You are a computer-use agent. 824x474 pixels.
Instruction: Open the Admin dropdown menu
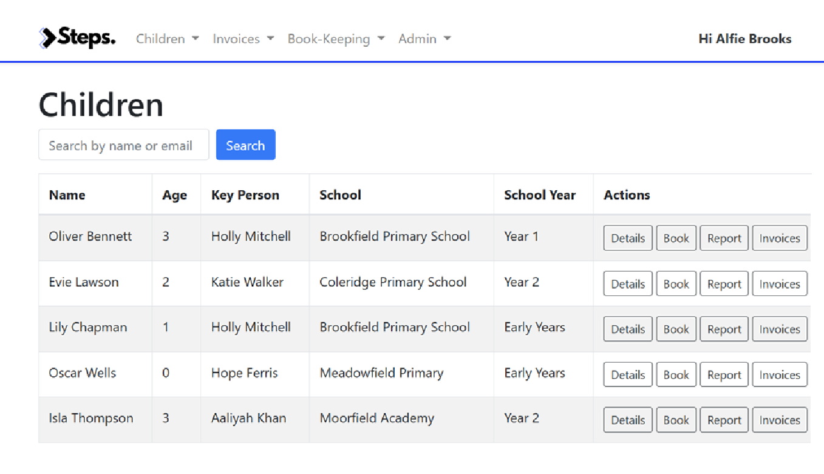coord(424,39)
